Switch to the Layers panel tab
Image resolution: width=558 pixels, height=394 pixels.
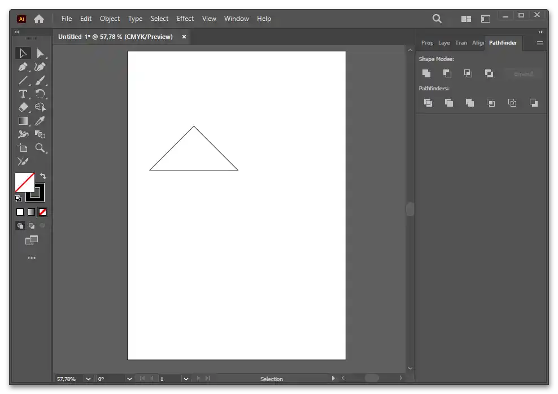click(x=444, y=43)
